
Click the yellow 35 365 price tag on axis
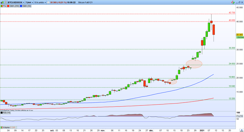click(x=240, y=35)
